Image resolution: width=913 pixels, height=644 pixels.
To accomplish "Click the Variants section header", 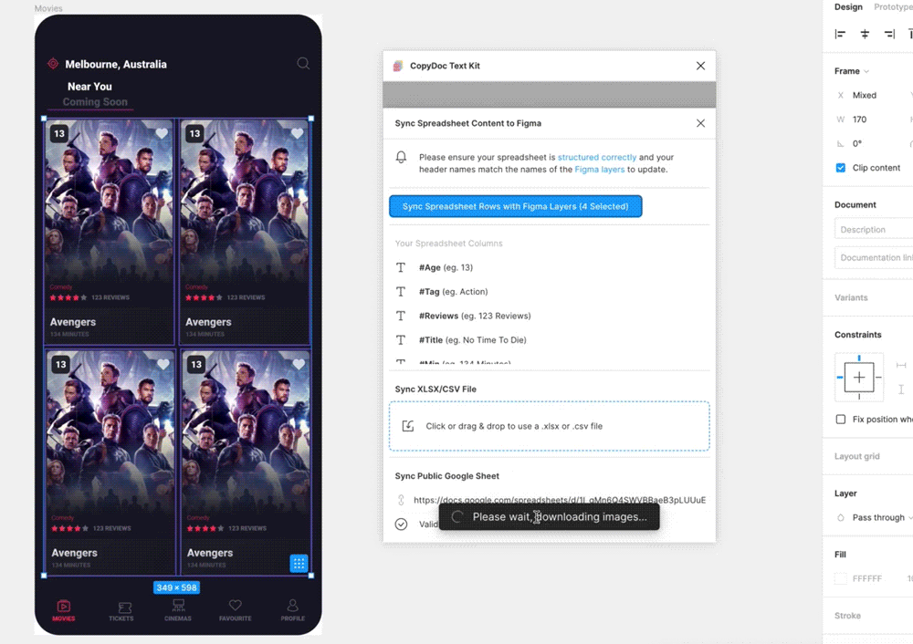I will pyautogui.click(x=851, y=297).
